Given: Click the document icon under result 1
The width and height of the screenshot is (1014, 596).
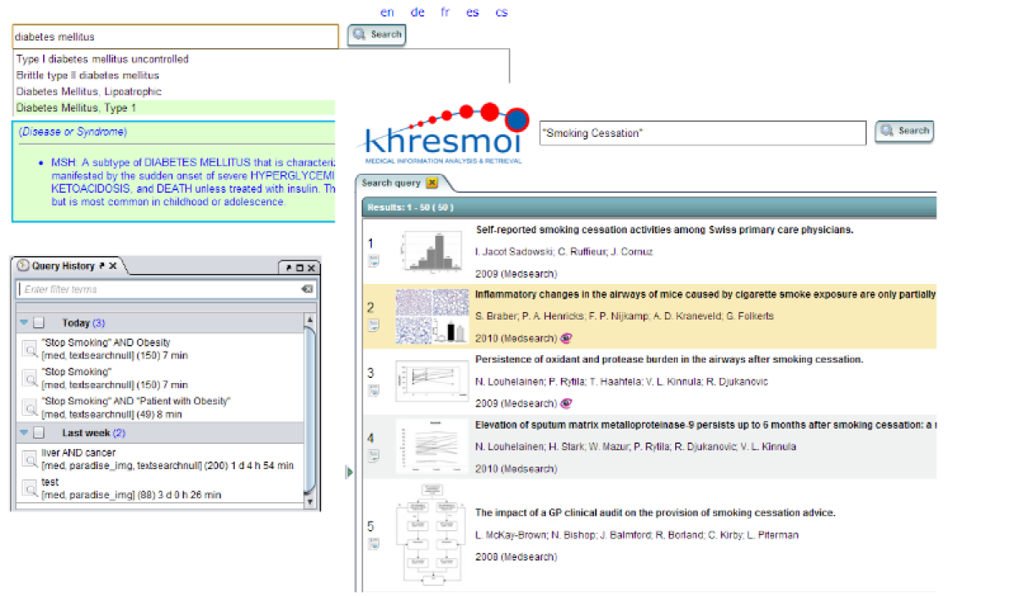Looking at the screenshot, I should pyautogui.click(x=373, y=261).
